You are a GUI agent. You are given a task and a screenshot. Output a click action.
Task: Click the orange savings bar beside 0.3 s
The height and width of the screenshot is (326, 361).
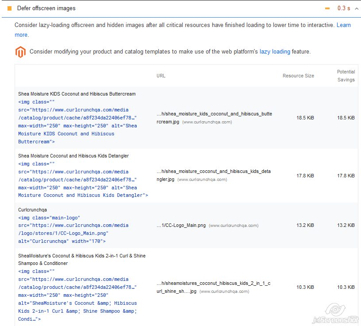point(327,8)
